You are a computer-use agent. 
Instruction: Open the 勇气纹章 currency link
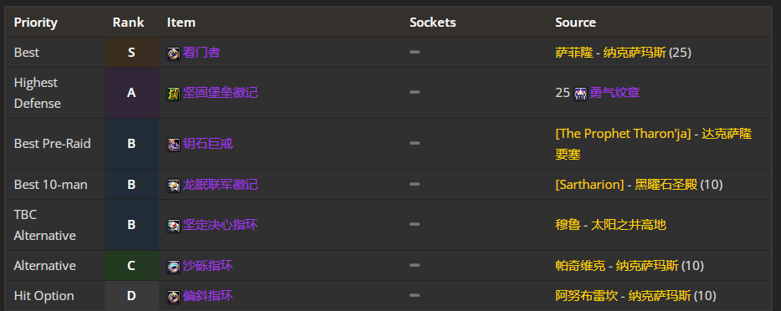tap(614, 93)
